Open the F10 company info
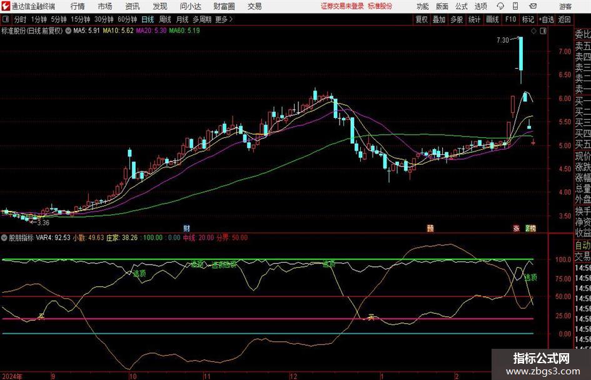 coord(510,19)
